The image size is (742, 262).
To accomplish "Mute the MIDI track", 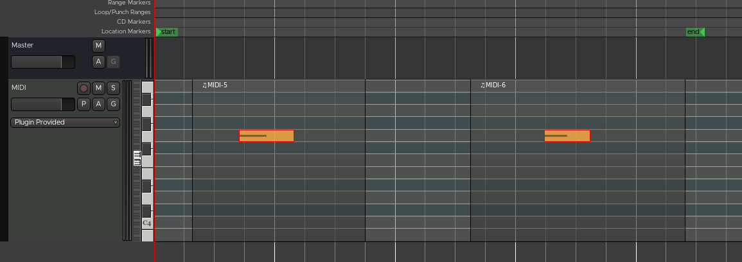I will (98, 88).
